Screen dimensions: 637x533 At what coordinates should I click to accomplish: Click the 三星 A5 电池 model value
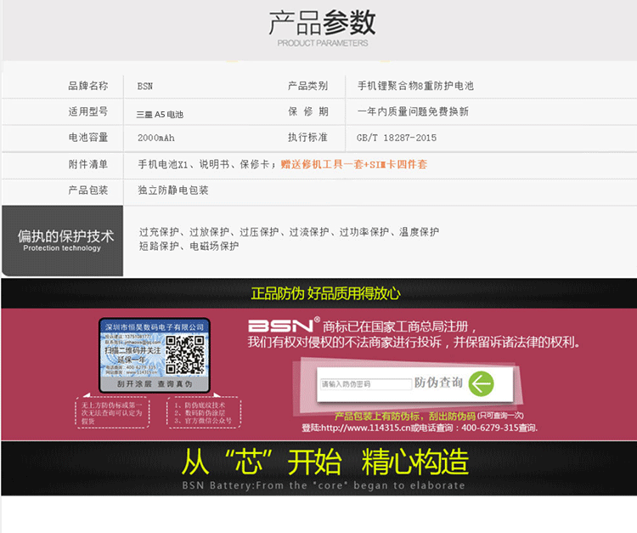(x=160, y=113)
